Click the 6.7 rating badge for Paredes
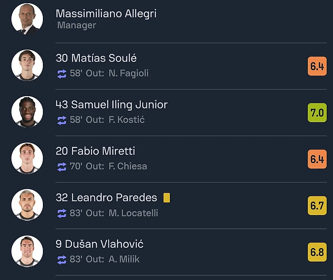Viewport: 333px width, 280px height. pyautogui.click(x=317, y=206)
